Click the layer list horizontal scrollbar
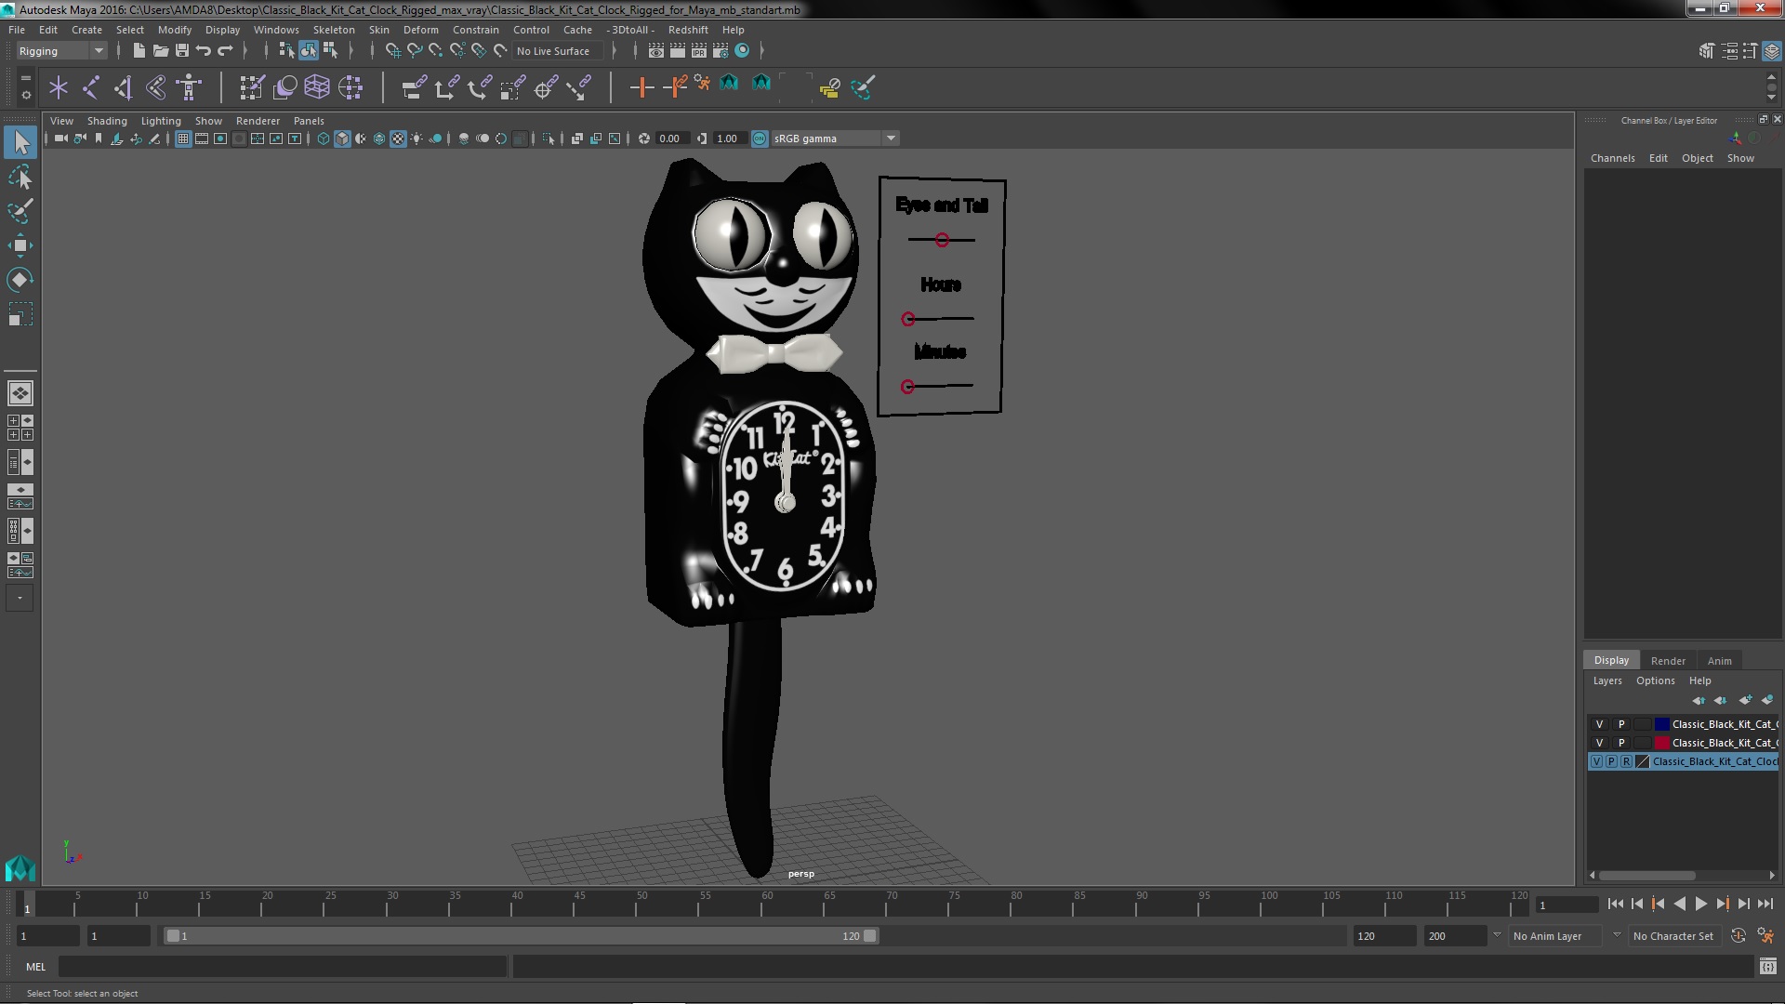Screen dimensions: 1785x1004 click(1646, 875)
